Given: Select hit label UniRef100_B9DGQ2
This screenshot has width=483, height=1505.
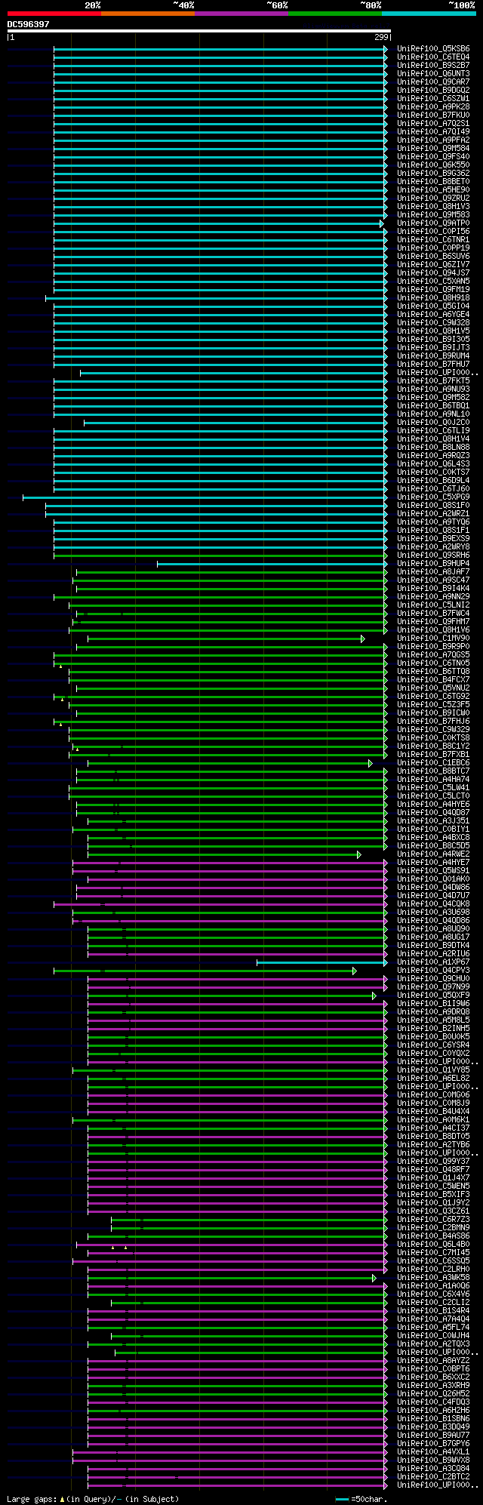Looking at the screenshot, I should pyautogui.click(x=433, y=91).
